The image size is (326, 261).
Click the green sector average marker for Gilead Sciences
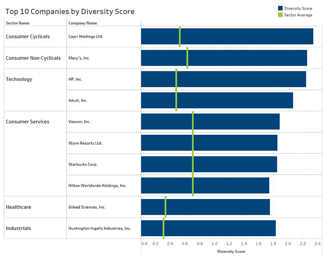[166, 207]
